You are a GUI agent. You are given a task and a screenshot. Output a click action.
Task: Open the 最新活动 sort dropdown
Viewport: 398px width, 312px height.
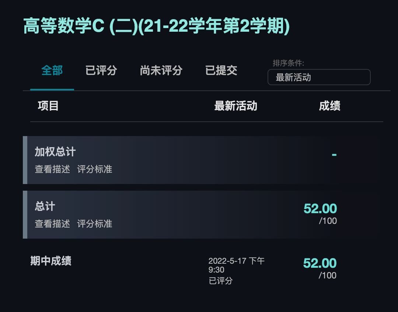point(319,77)
